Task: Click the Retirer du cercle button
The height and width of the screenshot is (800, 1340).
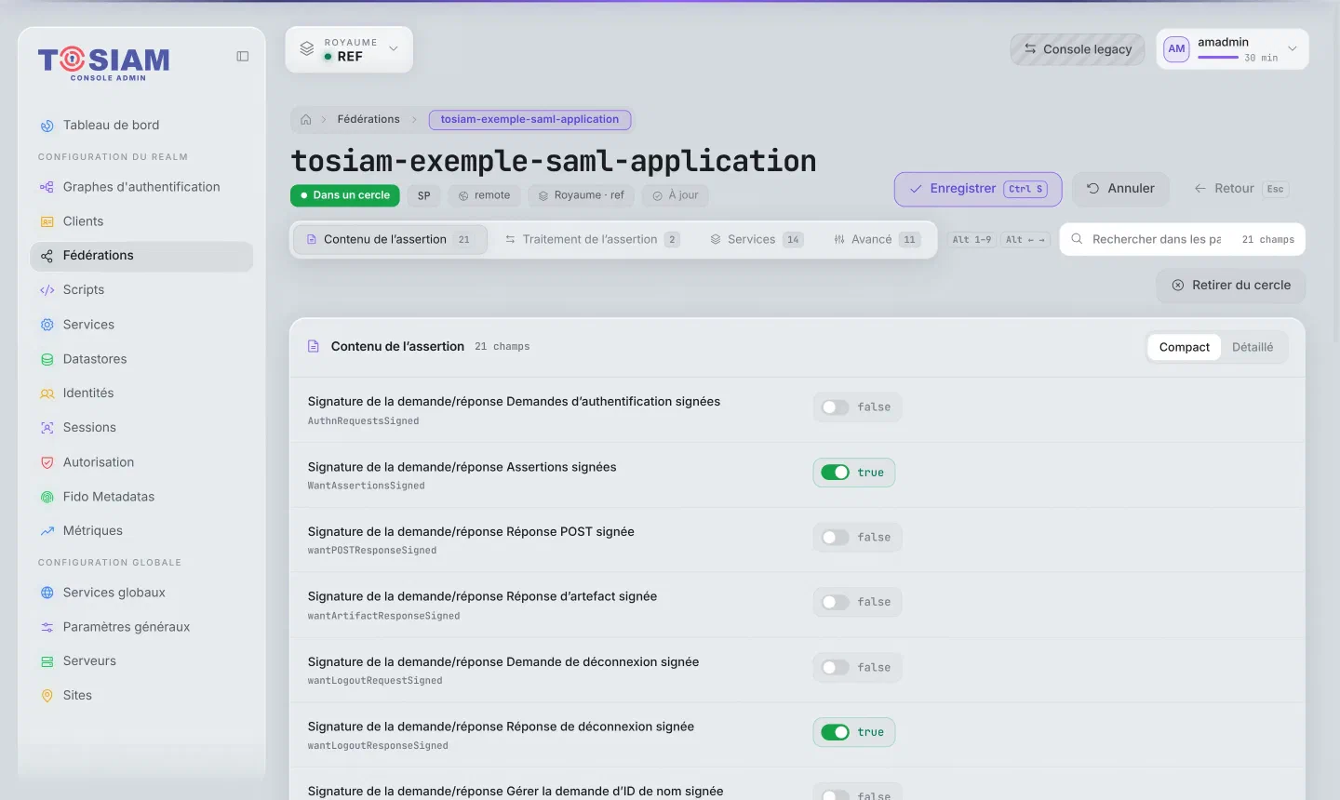Action: (x=1231, y=286)
